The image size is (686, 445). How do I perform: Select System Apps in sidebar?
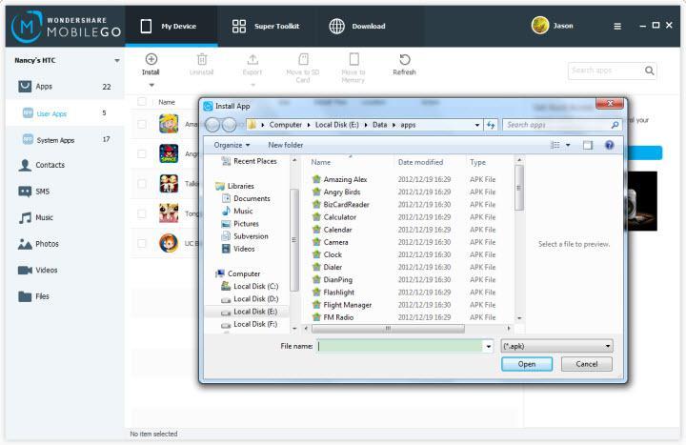pyautogui.click(x=65, y=139)
